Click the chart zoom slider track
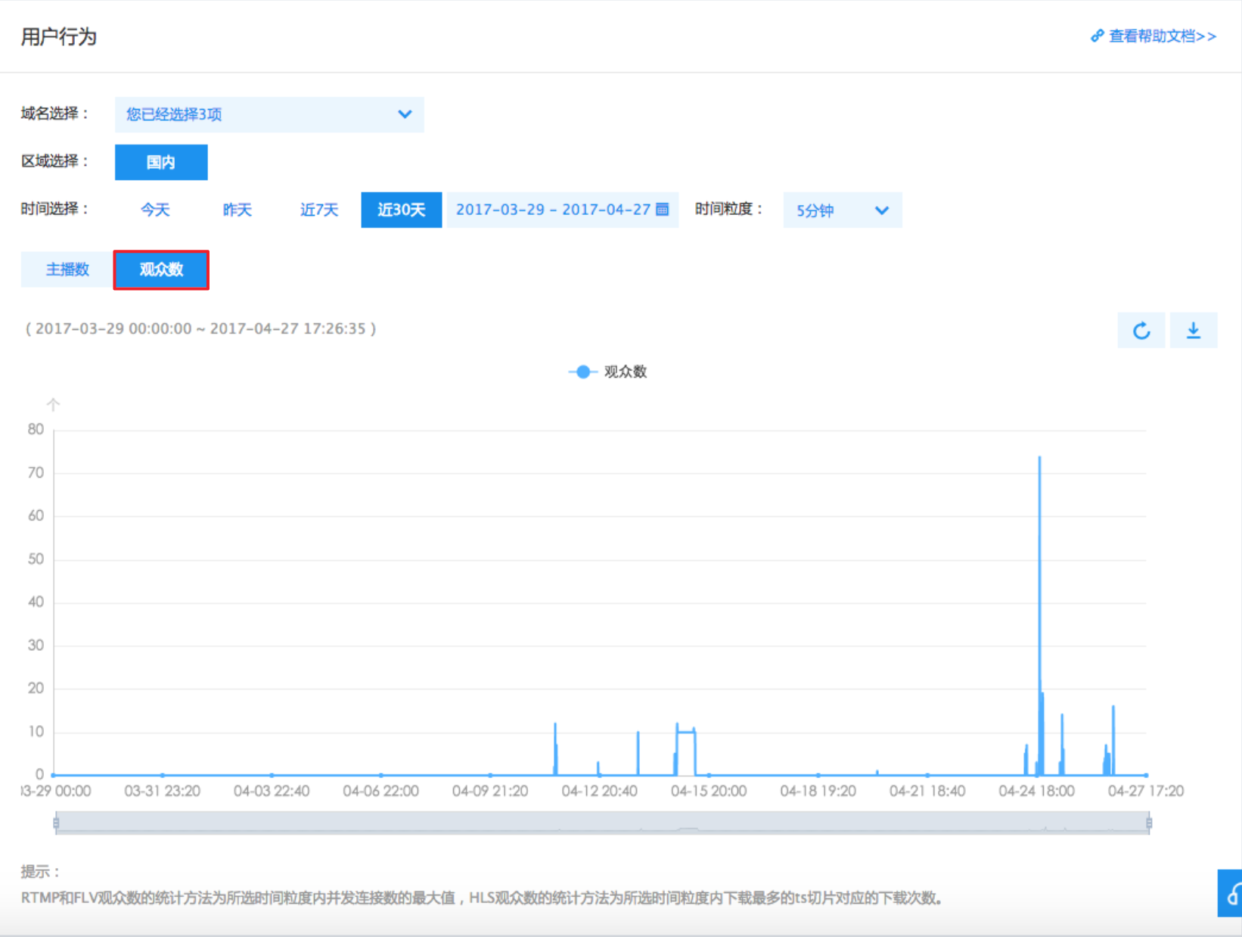This screenshot has height=937, width=1242. tap(602, 823)
